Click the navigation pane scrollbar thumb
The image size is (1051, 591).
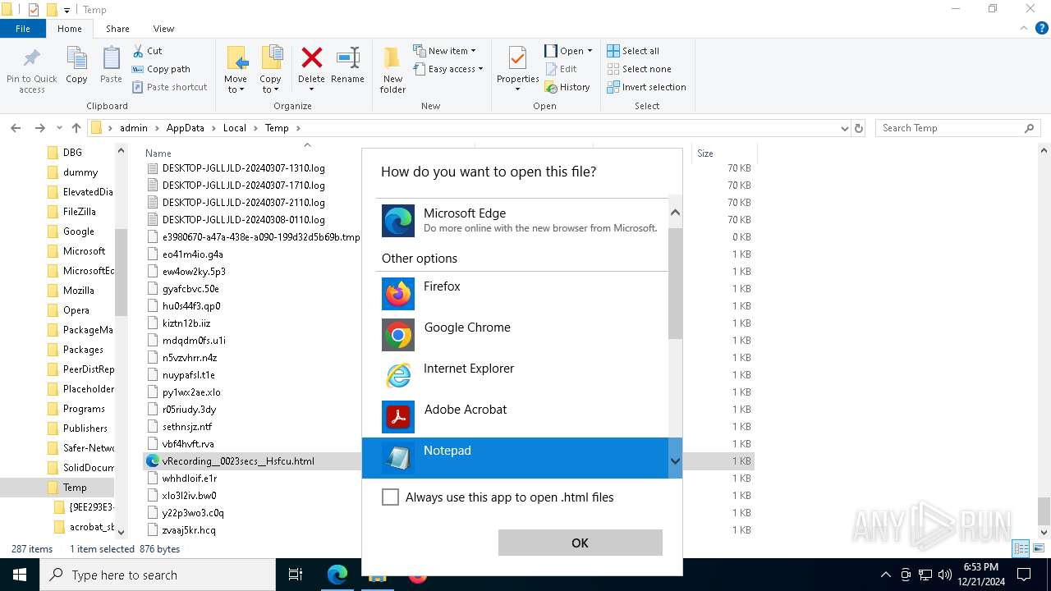tap(122, 272)
